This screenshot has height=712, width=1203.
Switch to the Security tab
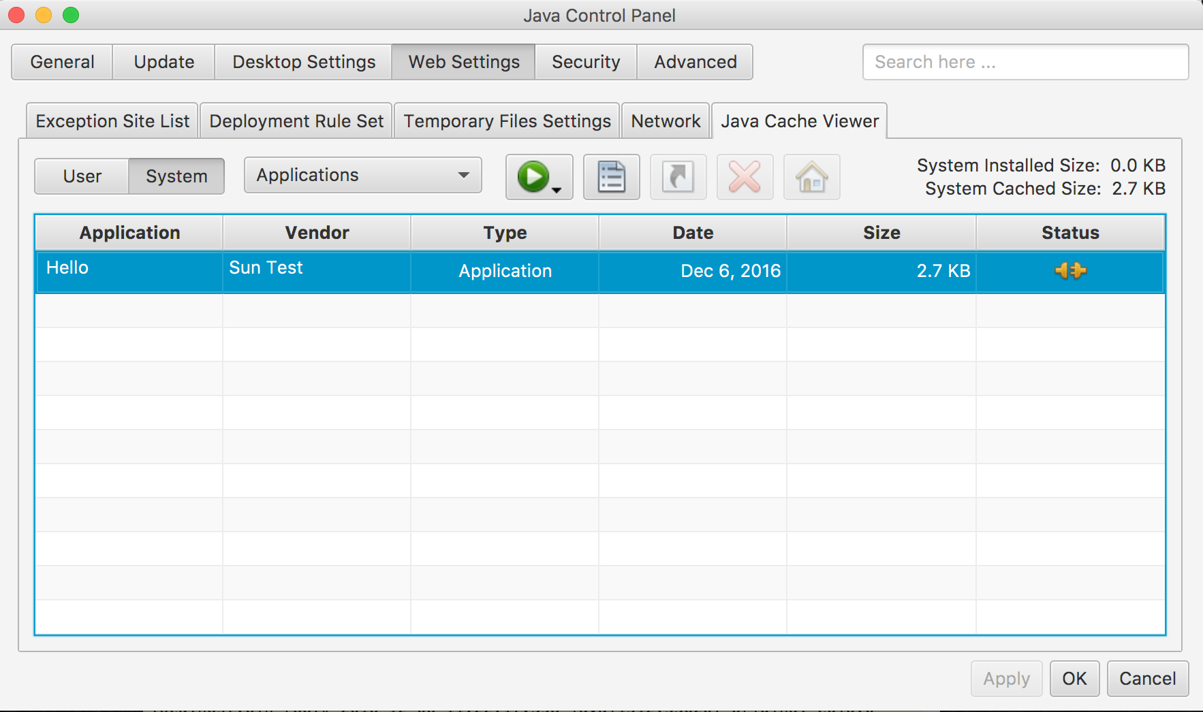(585, 62)
